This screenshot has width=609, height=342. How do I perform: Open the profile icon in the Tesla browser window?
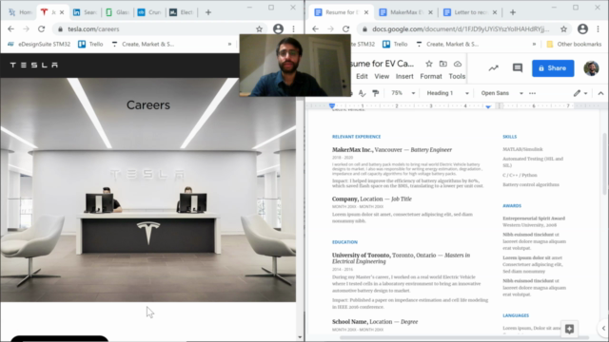click(278, 29)
